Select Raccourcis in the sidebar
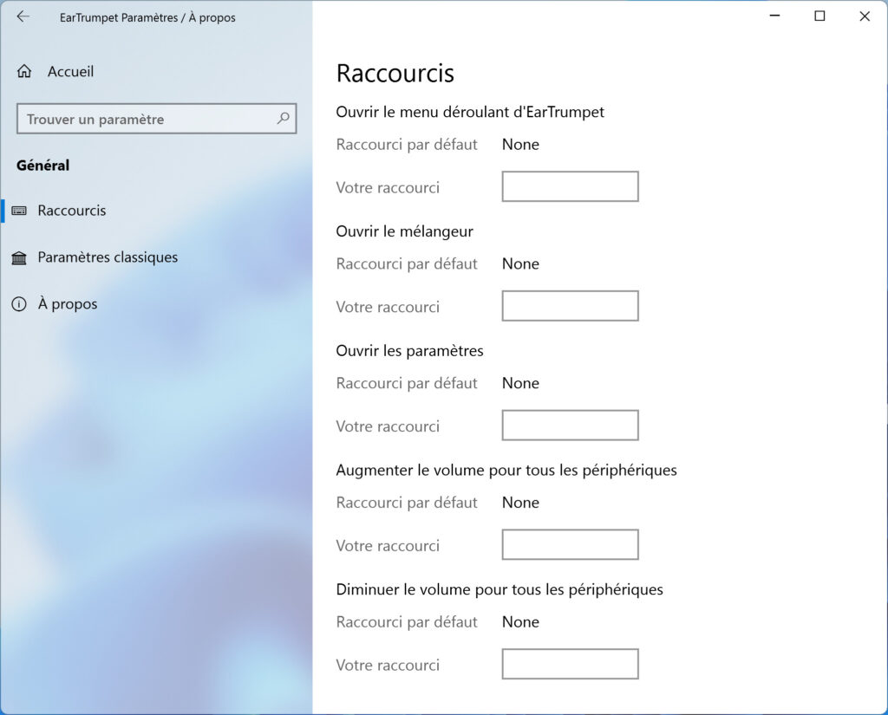Viewport: 888px width, 715px height. (72, 211)
